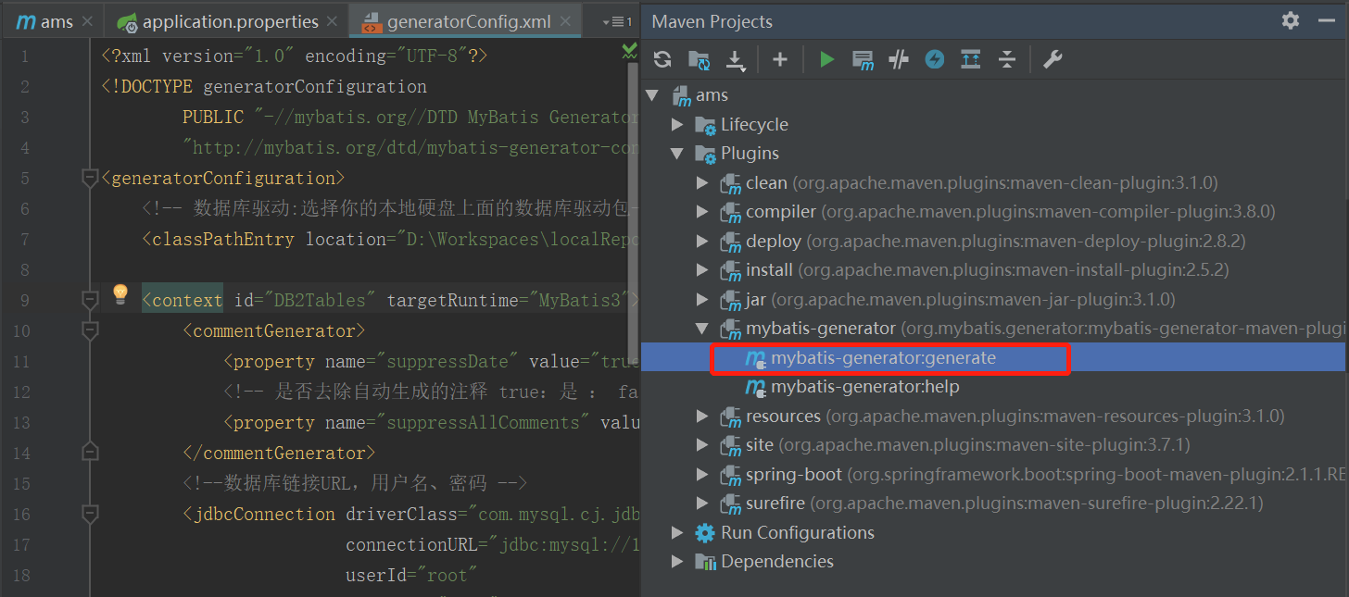Select the deploy plugin row
This screenshot has height=597, width=1349.
point(994,242)
